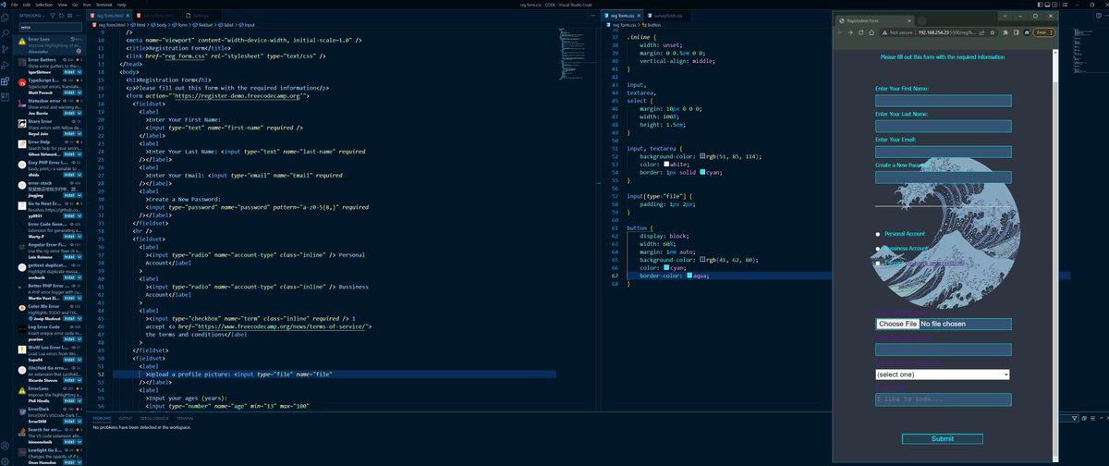
Task: Switch to the OUTPUT panel tab
Action: click(126, 418)
